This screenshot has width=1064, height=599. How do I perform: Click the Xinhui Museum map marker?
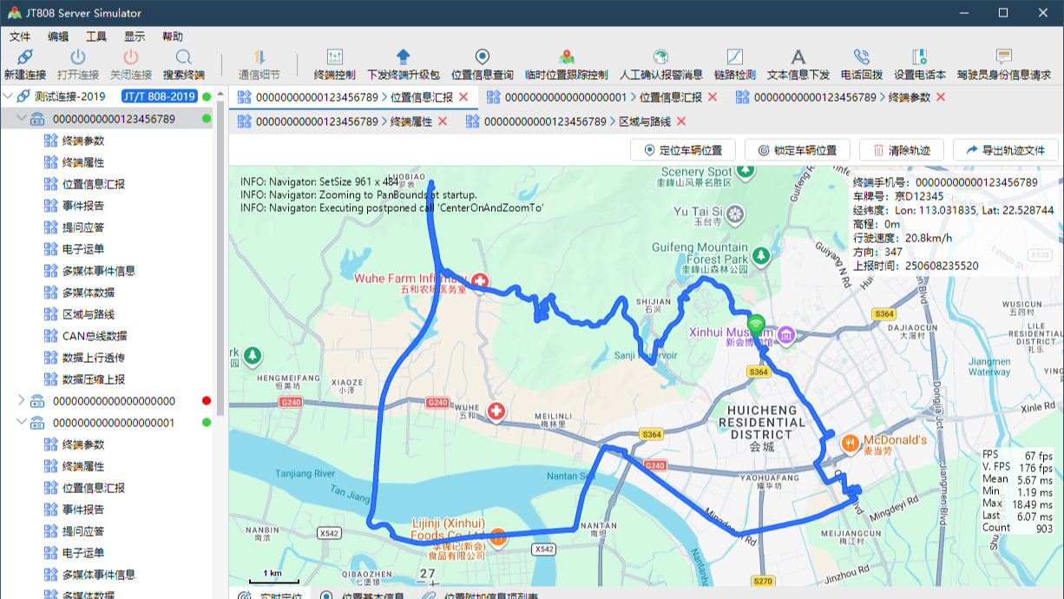coord(786,334)
